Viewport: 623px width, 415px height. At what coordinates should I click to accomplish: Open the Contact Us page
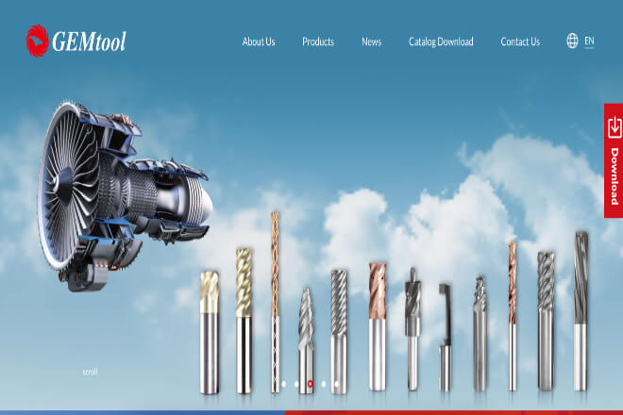click(520, 41)
